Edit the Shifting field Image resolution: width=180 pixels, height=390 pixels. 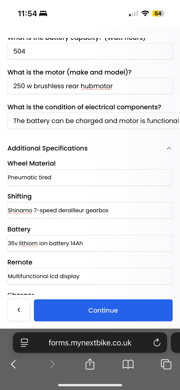point(90,210)
